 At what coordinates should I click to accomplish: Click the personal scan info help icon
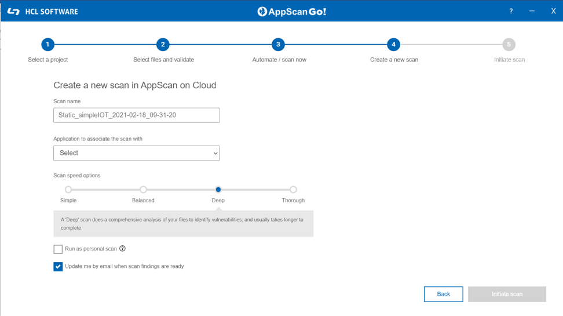coord(122,249)
